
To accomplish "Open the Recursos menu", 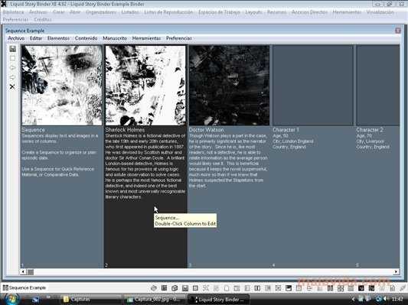I will tap(276, 12).
